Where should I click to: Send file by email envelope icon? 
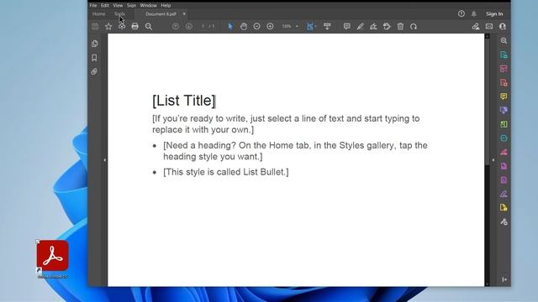(489, 26)
